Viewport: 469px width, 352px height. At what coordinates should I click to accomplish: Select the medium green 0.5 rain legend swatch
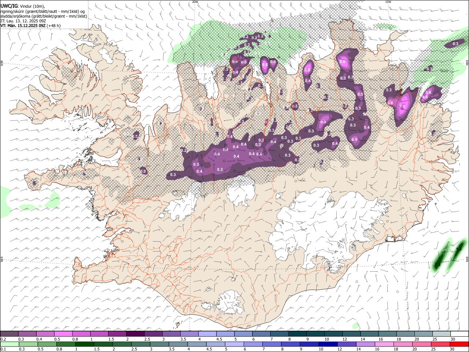tap(47, 344)
